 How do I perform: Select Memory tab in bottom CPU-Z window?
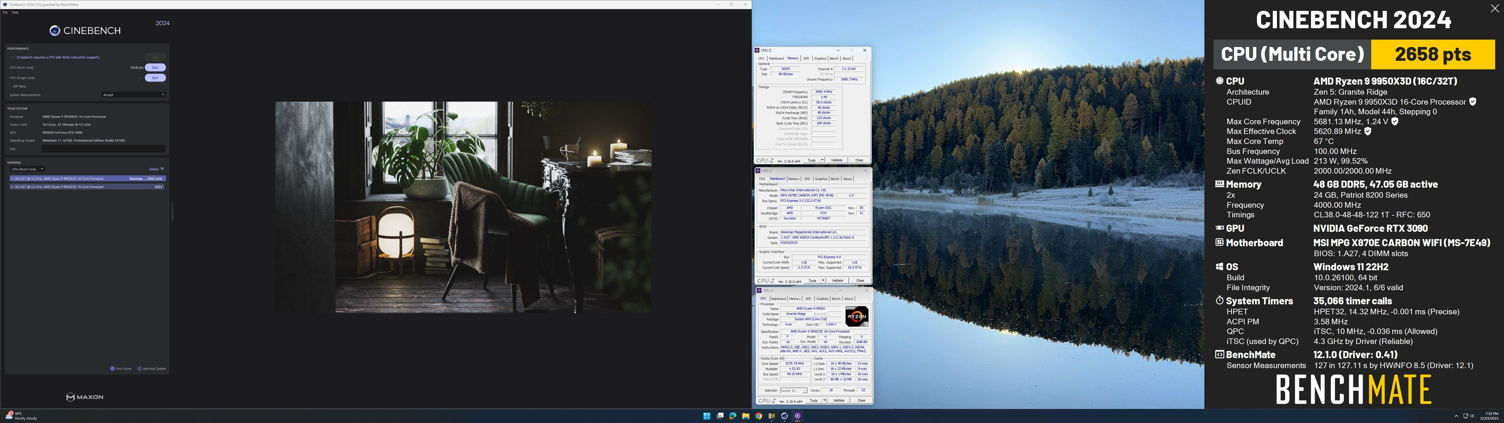795,298
